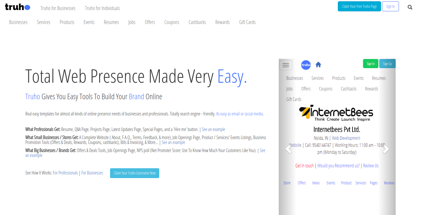
Task: Follow 'As easy as email or social media' link
Action: tap(240, 114)
